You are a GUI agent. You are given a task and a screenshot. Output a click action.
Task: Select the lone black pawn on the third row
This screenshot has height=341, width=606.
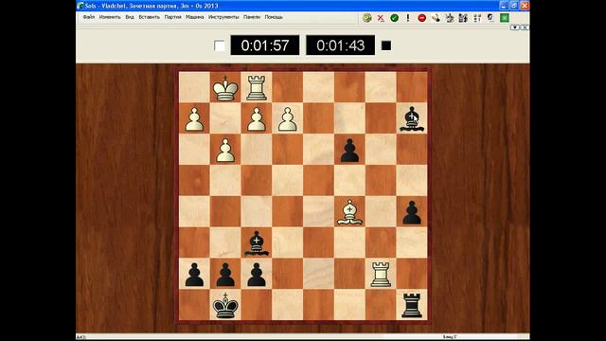349,151
